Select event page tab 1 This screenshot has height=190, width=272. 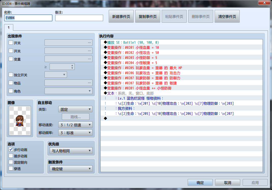pyautogui.click(x=8, y=27)
